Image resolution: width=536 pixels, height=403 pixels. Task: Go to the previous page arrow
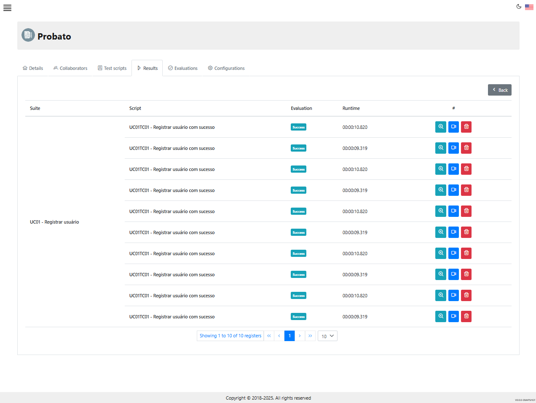pyautogui.click(x=279, y=336)
